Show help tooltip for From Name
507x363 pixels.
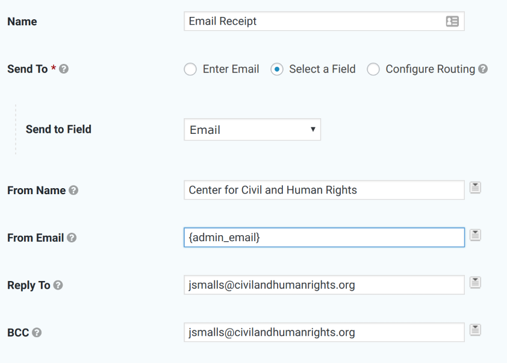(x=73, y=191)
